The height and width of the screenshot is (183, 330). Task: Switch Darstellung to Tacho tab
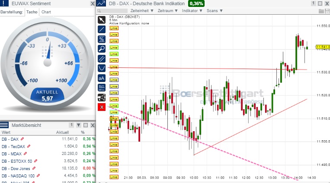point(32,12)
